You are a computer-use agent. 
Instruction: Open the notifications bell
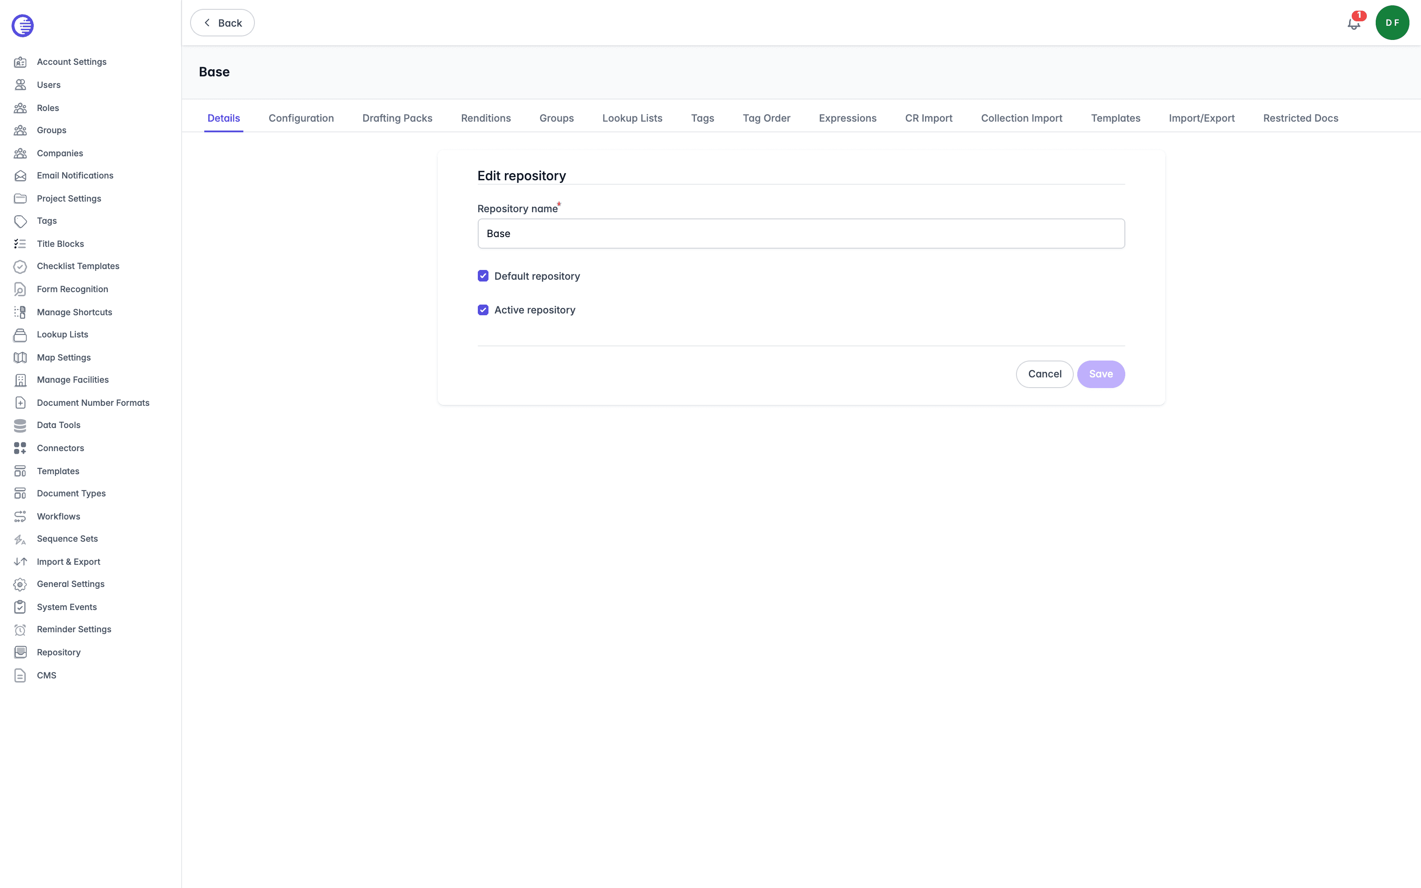point(1354,23)
